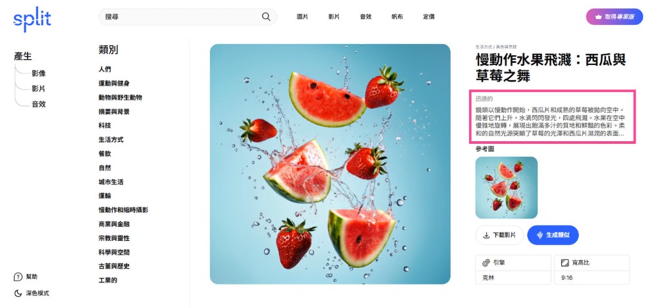Screen dimensions: 658x308
Task: Go to 定價 pricing page
Action: point(429,17)
